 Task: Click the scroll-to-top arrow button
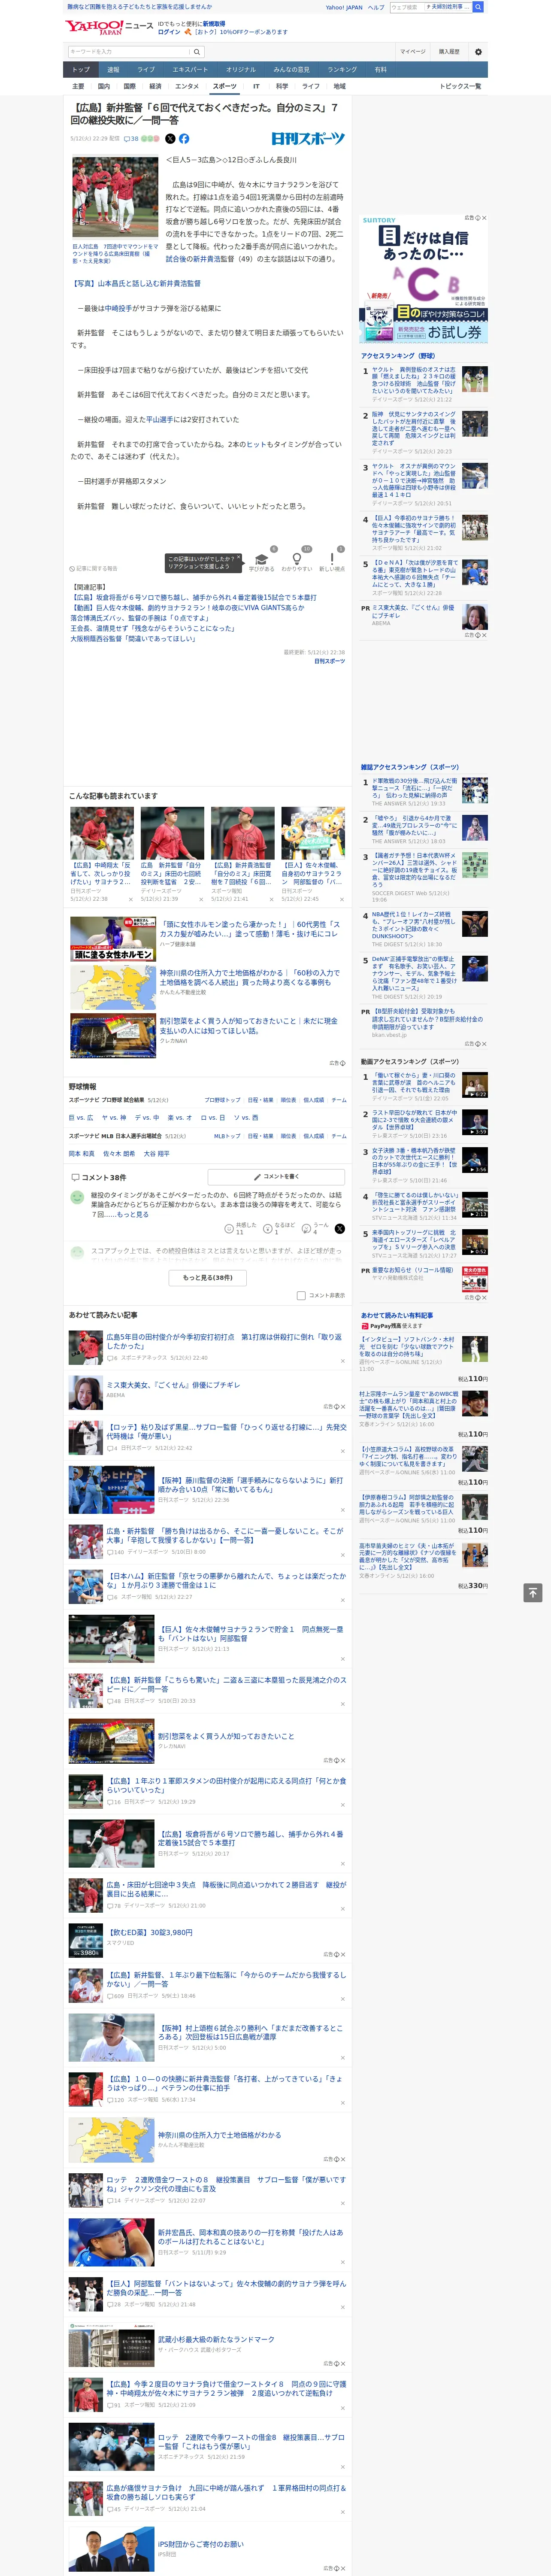pos(533,1593)
